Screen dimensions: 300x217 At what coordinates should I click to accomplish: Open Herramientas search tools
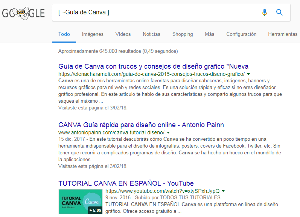[283, 34]
